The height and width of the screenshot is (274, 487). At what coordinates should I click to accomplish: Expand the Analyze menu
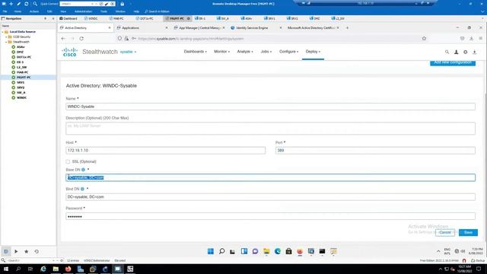245,52
